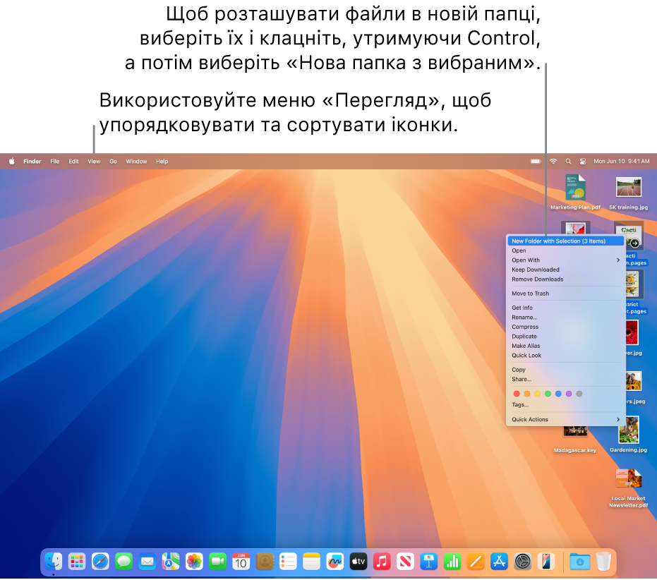Open Control Center in menu bar

(x=582, y=162)
